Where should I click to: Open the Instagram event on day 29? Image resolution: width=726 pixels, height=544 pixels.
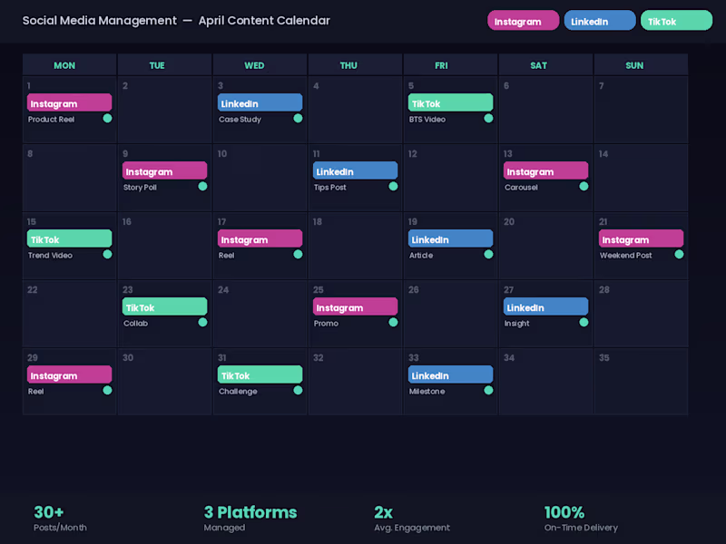pyautogui.click(x=70, y=374)
